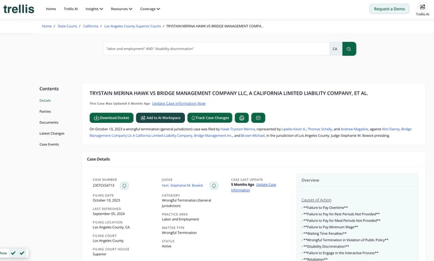Click Add to AI Workspace button

click(x=160, y=118)
